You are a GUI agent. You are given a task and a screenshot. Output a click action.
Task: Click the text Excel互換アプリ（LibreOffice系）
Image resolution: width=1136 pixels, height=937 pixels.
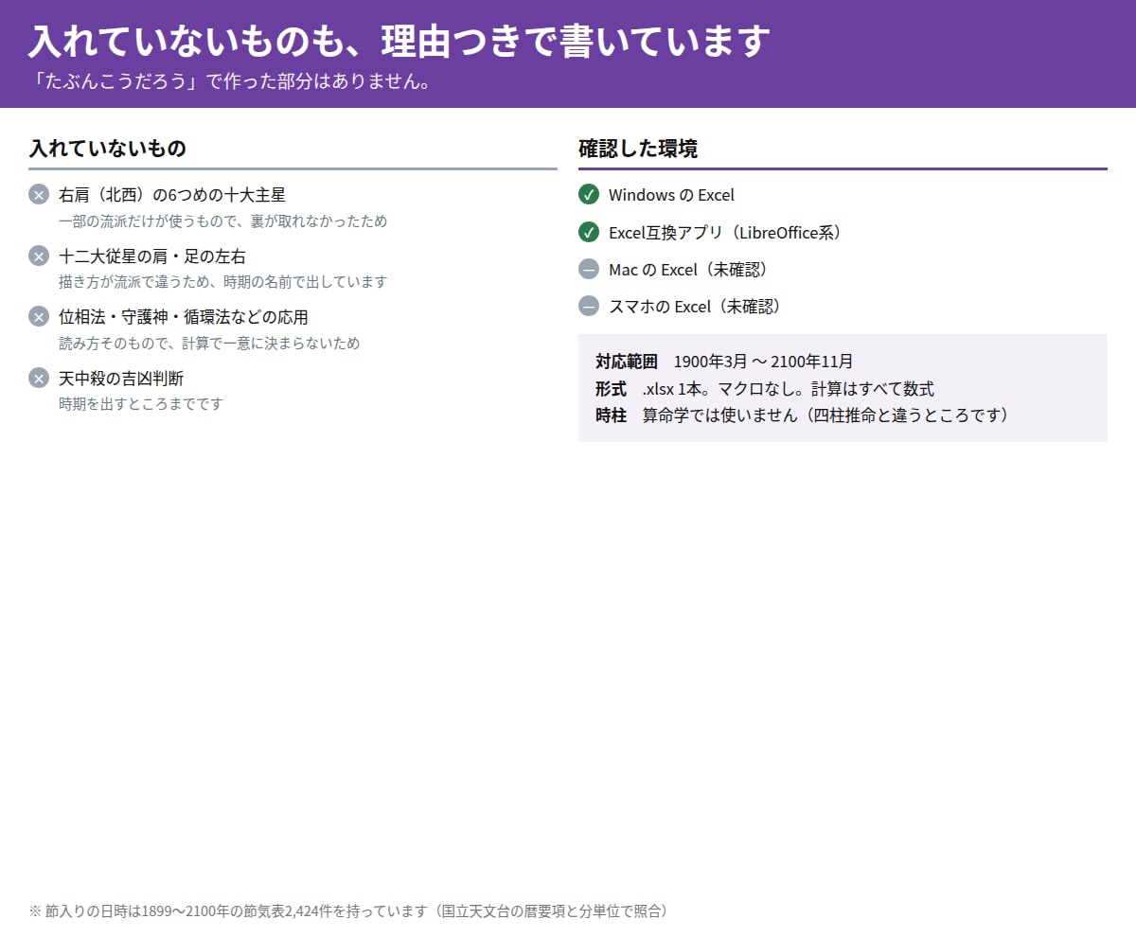[725, 232]
